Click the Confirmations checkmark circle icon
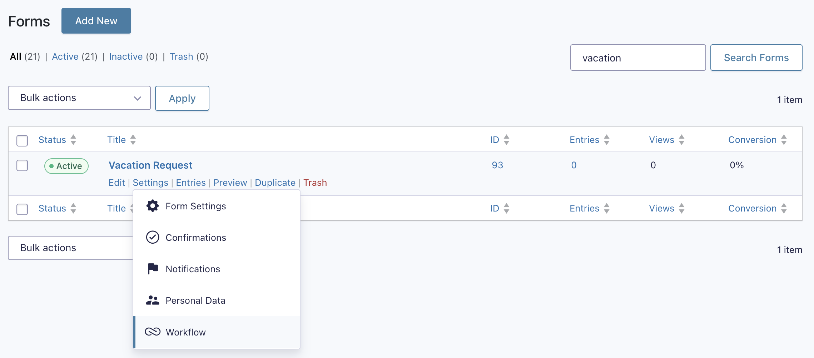 point(153,237)
